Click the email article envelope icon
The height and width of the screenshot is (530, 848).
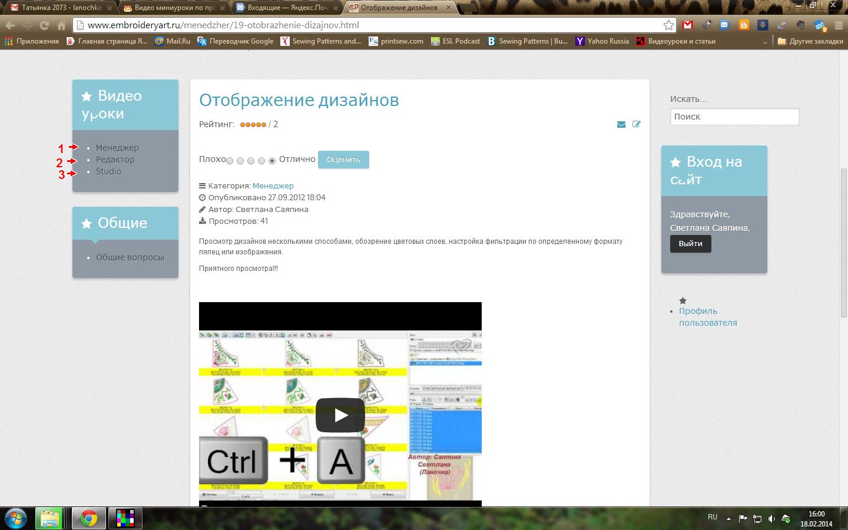[621, 124]
